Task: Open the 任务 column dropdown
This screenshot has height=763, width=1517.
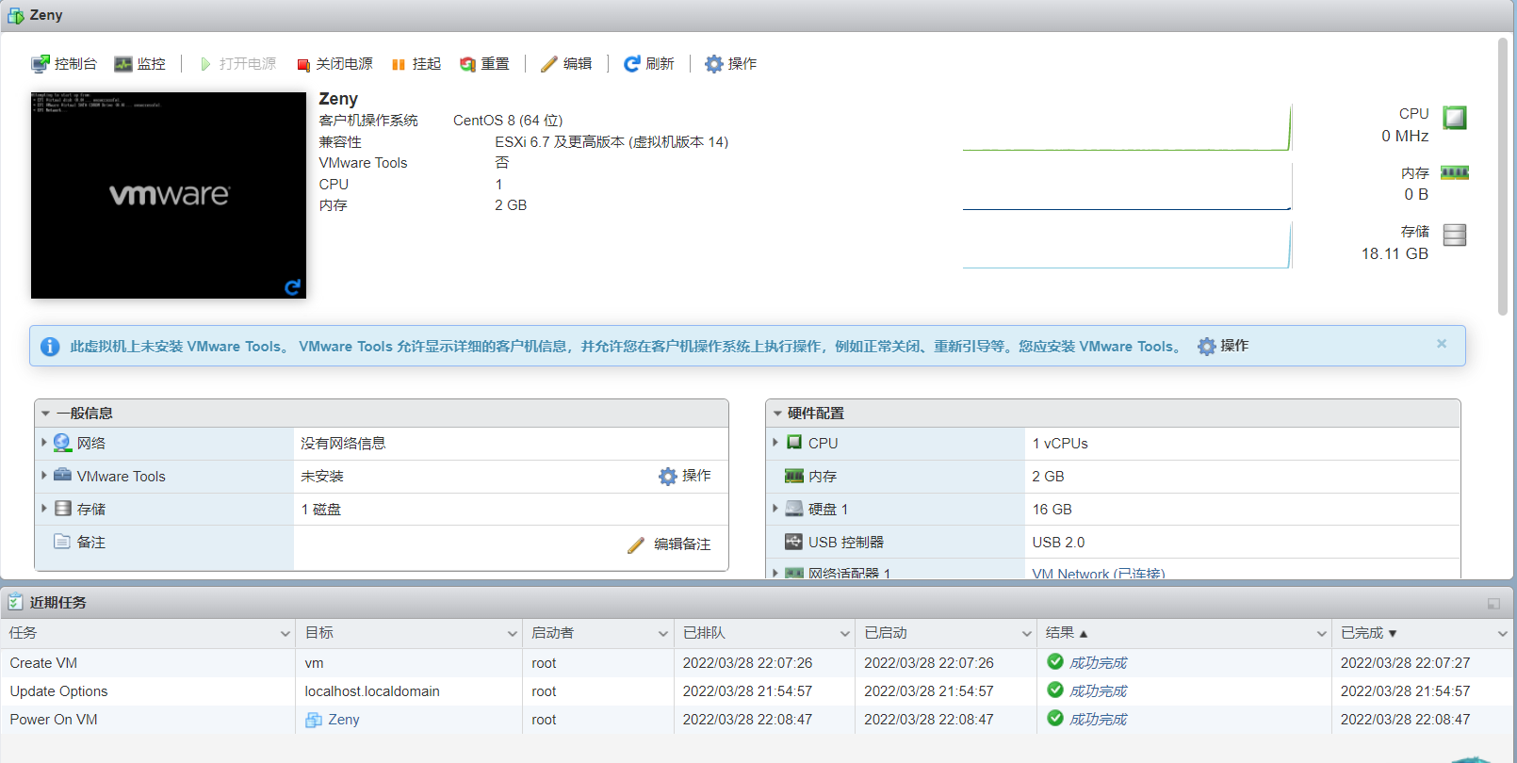Action: pyautogui.click(x=285, y=634)
